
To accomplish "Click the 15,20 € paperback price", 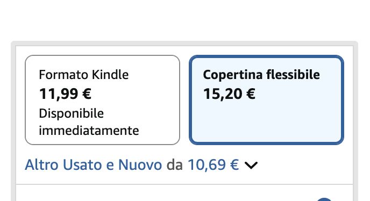I will 229,94.
